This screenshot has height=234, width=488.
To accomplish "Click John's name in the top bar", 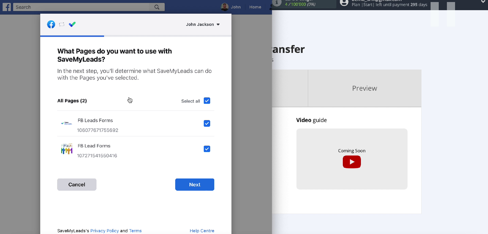I will [236, 7].
